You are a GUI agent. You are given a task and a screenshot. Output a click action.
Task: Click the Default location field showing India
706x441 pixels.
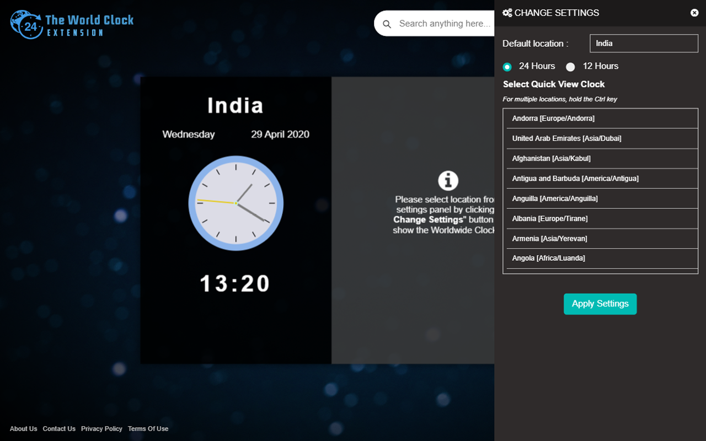click(x=644, y=44)
